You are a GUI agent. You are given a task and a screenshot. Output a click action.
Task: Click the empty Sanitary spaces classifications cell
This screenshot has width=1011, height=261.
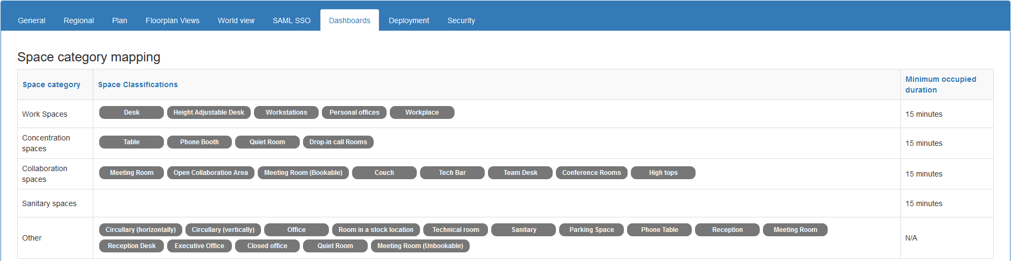497,203
